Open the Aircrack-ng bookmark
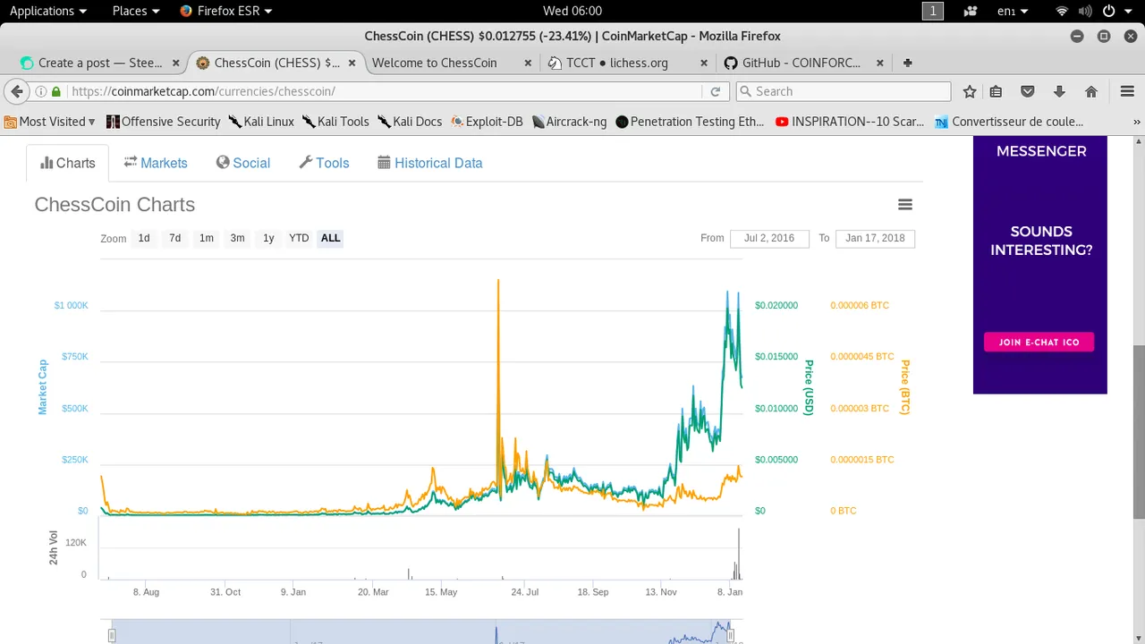Screen dimensions: 1145x644 [569, 121]
